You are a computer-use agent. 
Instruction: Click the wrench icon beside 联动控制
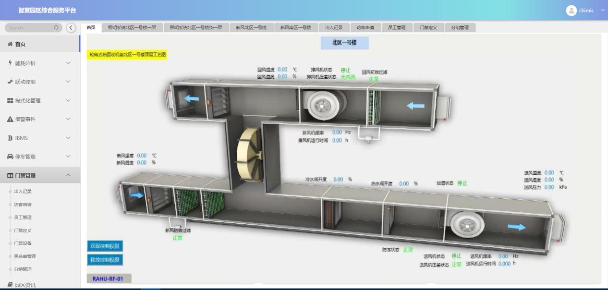10,82
